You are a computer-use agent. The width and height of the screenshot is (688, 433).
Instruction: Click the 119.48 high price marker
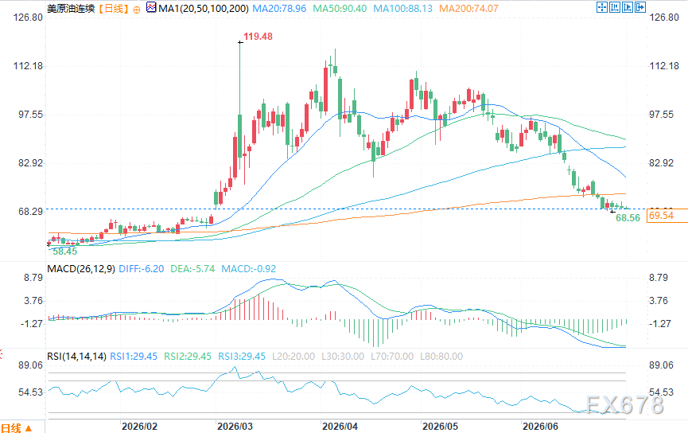click(258, 37)
